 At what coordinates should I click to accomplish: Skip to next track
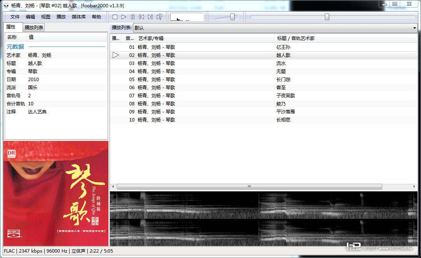pos(150,17)
